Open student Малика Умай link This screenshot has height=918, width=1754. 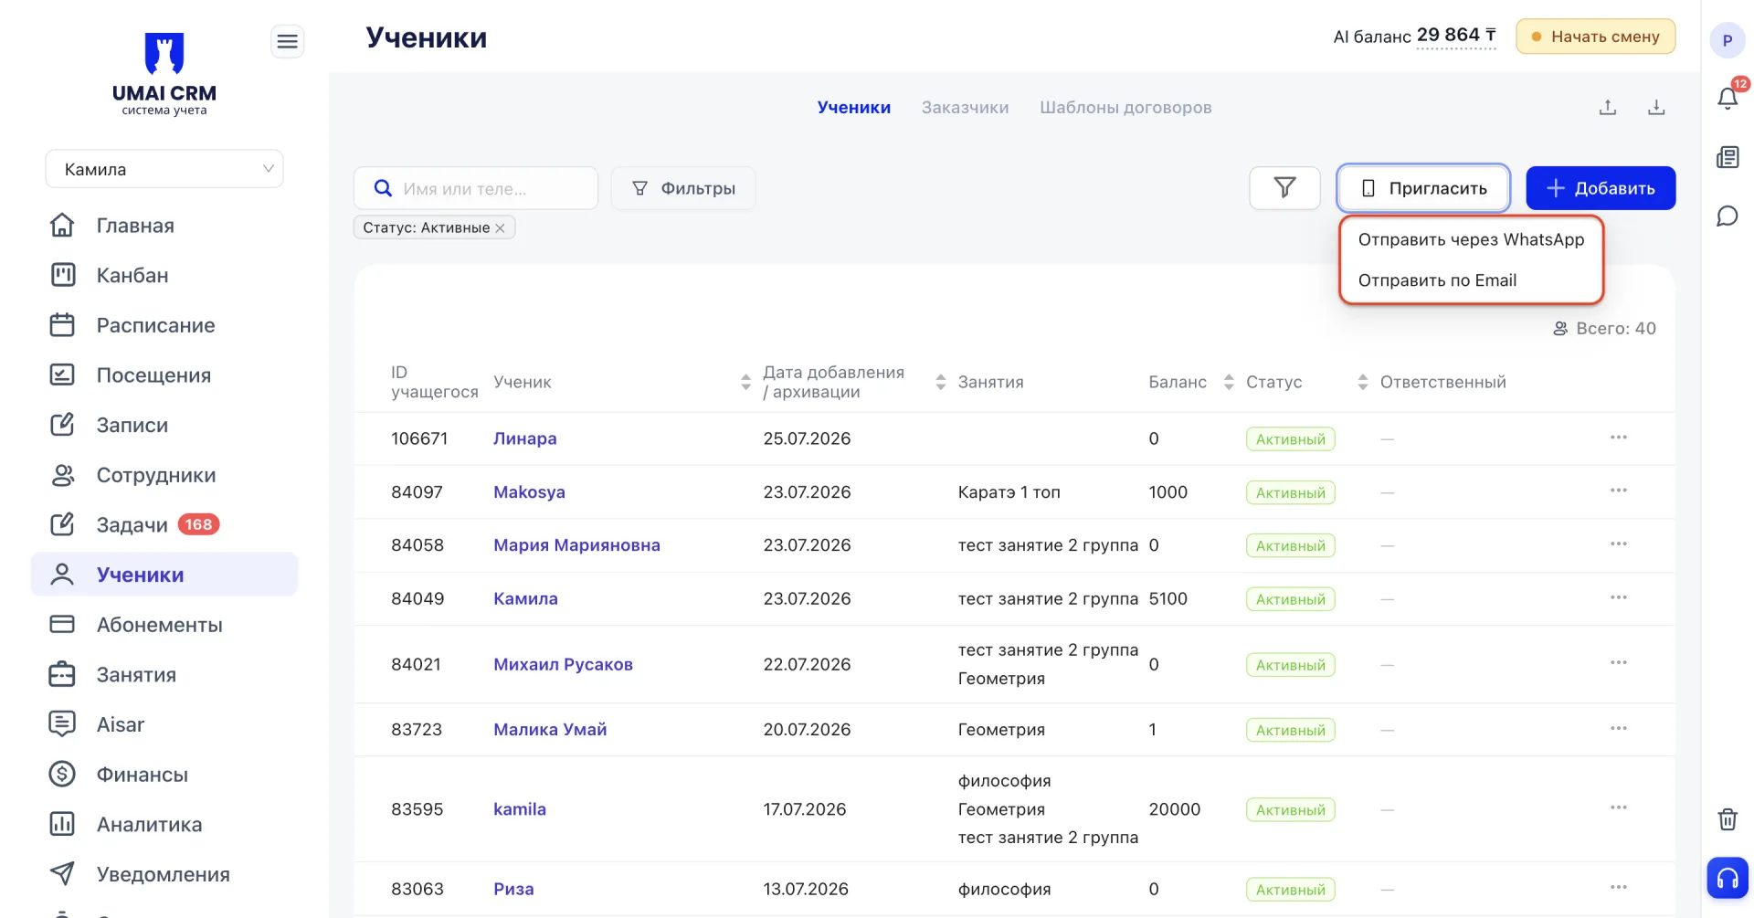point(550,730)
